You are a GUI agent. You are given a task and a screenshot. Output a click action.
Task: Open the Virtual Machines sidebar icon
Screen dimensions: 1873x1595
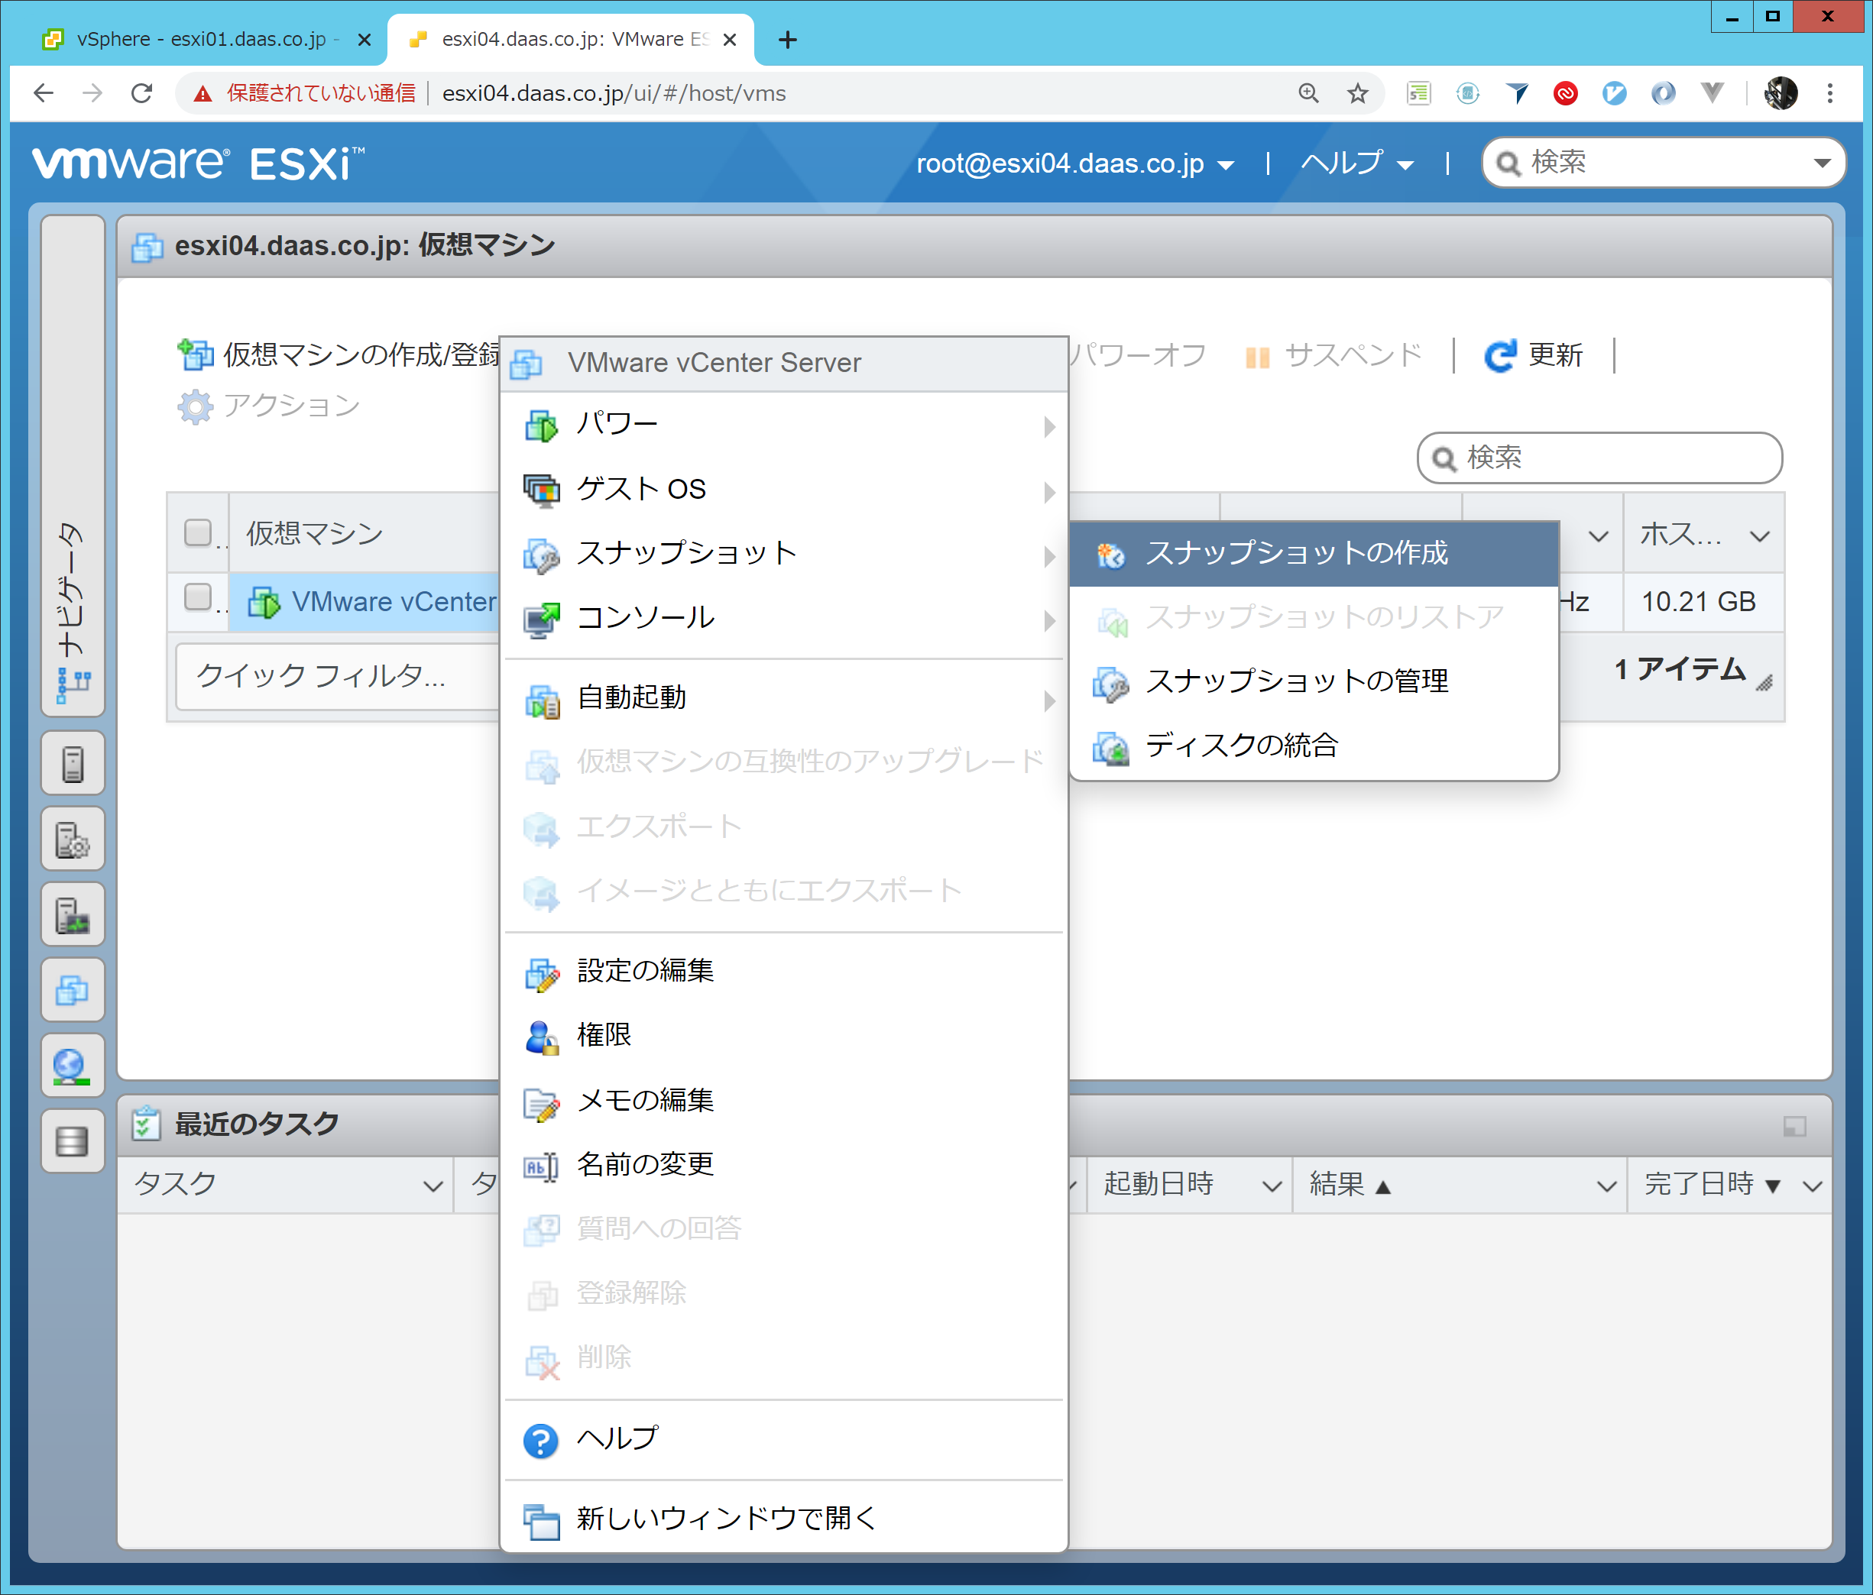click(x=73, y=992)
